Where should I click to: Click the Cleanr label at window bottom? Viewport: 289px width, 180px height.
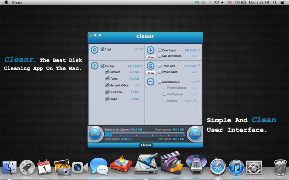pyautogui.click(x=146, y=145)
